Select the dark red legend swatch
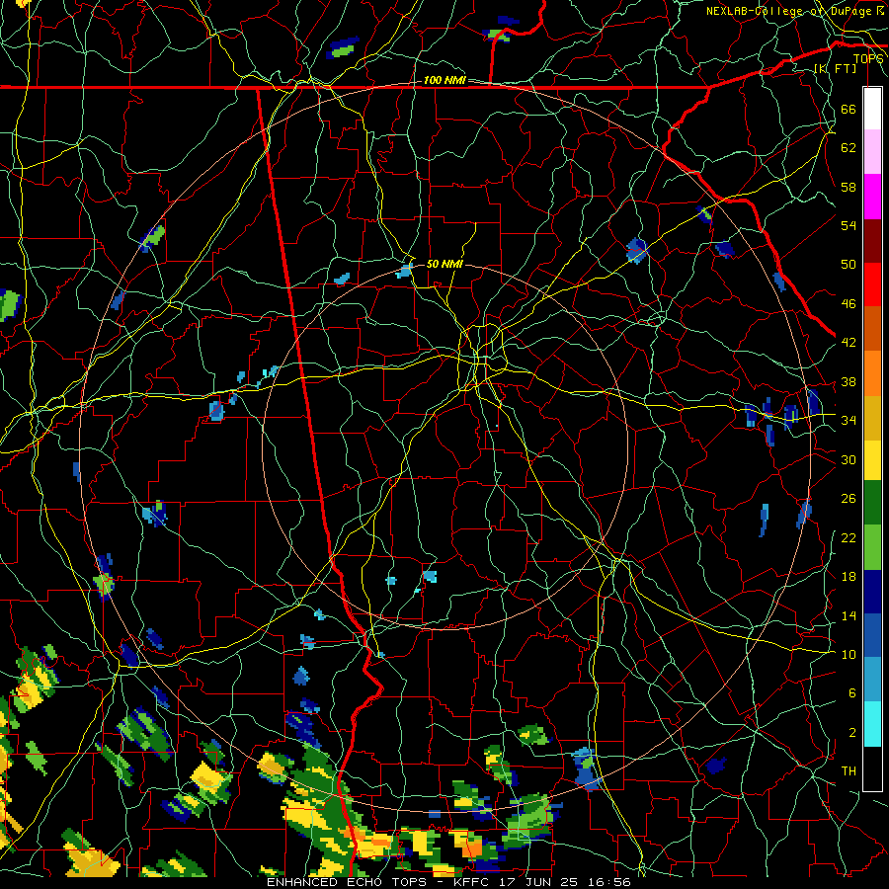Viewport: 889px width, 889px height. pyautogui.click(x=872, y=240)
